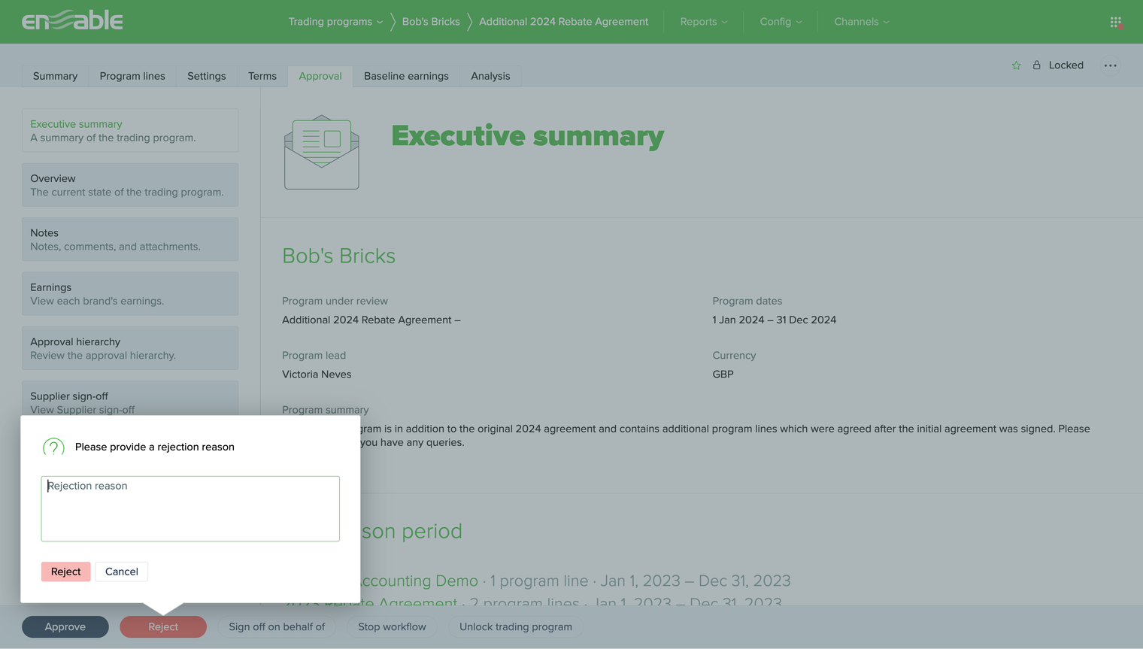Switch to the Baseline earnings tab

406,76
